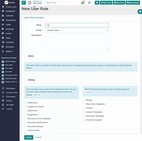Click the Contacts people icon

3,42
